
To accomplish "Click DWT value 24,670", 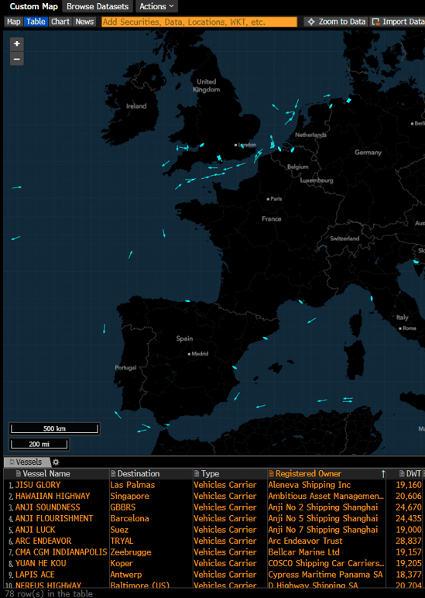I will [409, 507].
